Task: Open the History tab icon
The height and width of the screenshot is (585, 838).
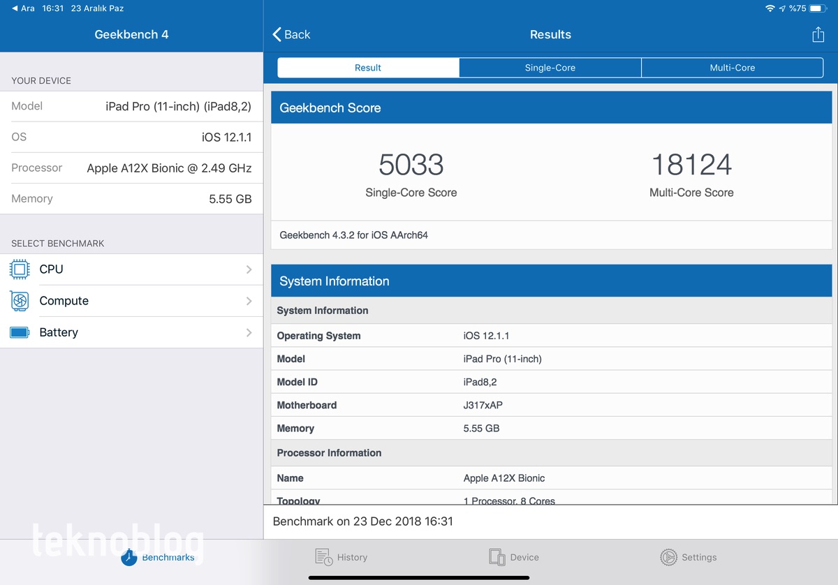Action: [323, 557]
